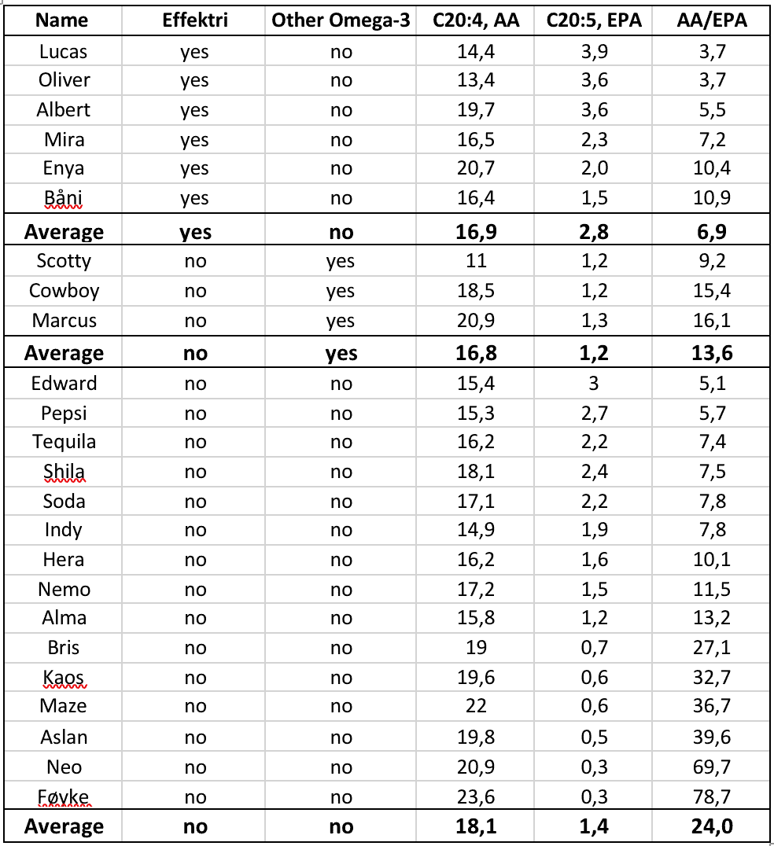This screenshot has width=774, height=846.
Task: Select the final Average value 24,0
Action: pyautogui.click(x=711, y=826)
